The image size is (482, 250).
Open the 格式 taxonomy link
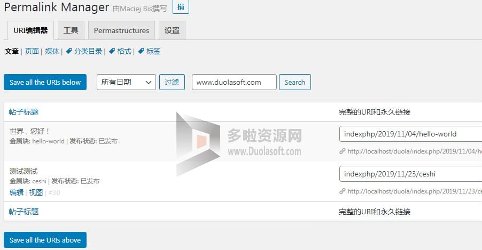[x=124, y=51]
